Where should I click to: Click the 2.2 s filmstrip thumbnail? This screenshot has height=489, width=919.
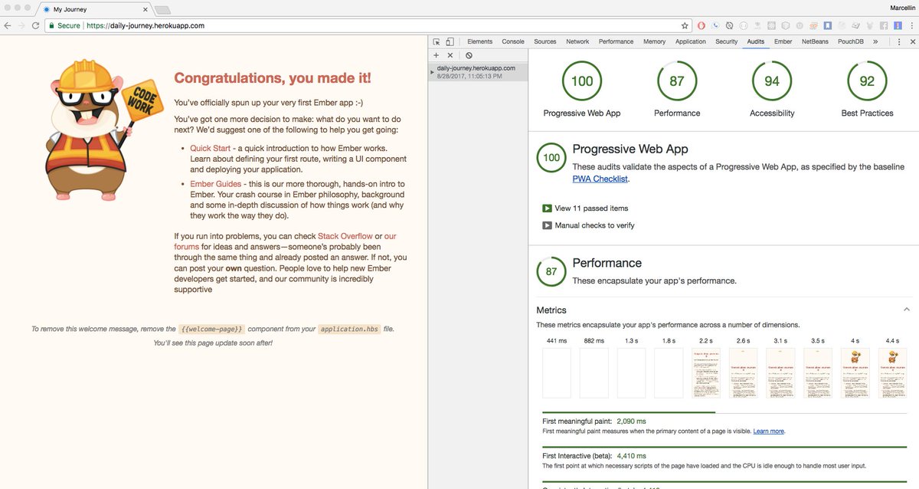706,373
